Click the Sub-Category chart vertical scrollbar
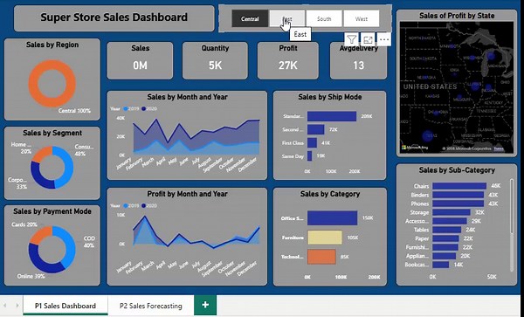This screenshot has height=317, width=524. (512, 207)
